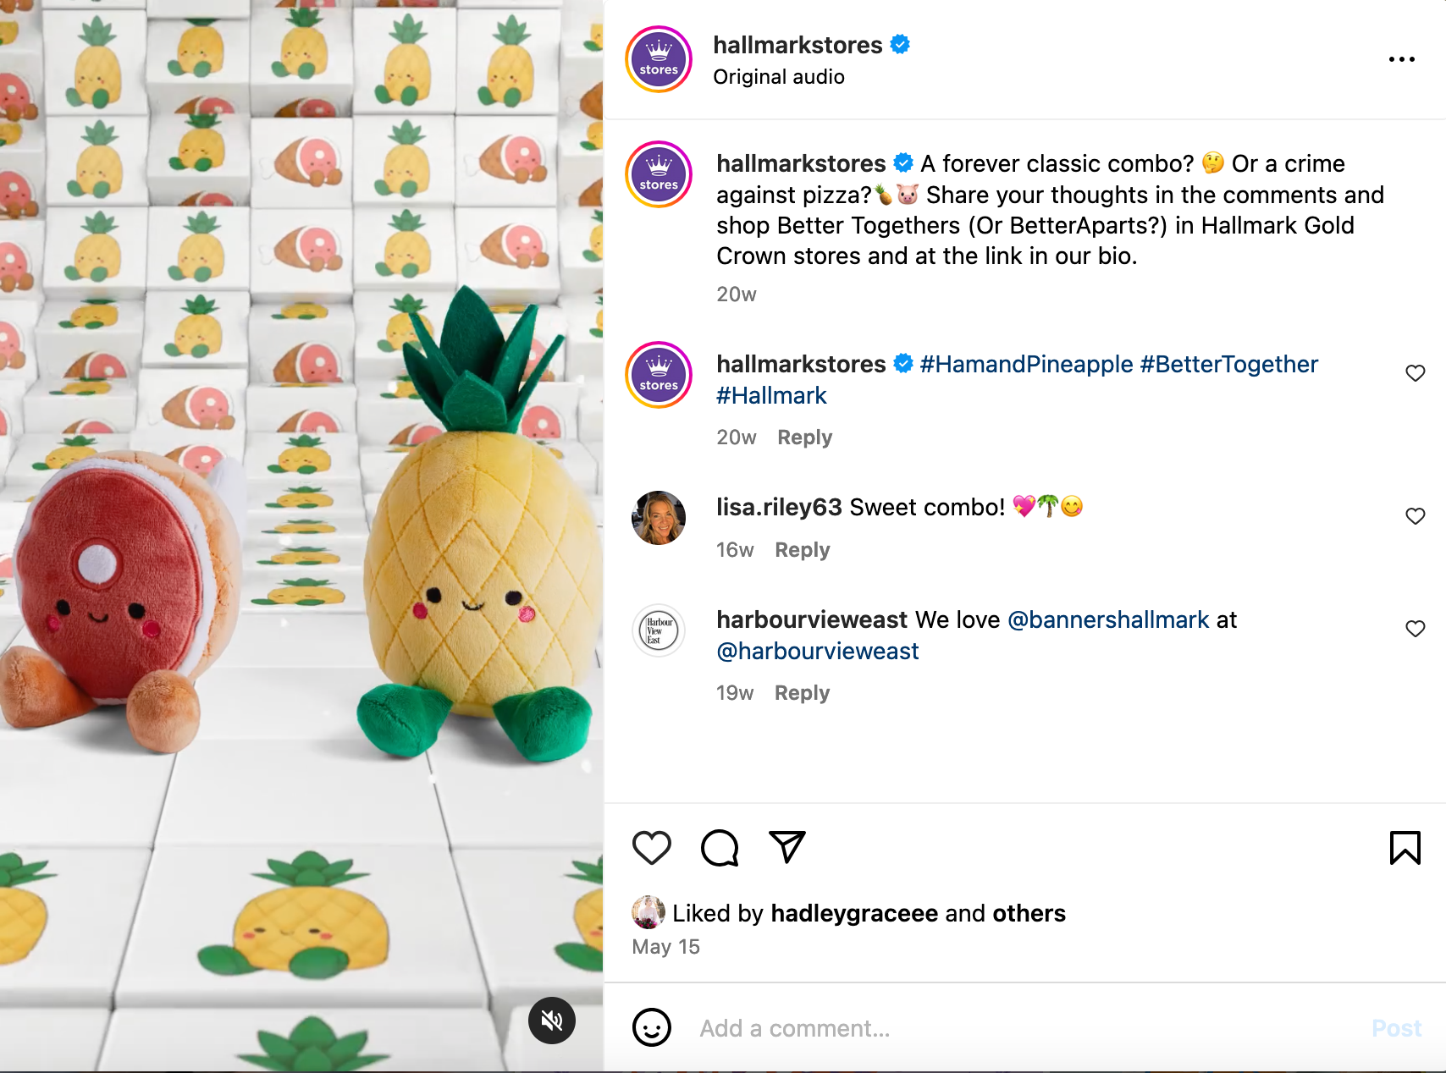Open the hallmarkstores header profile picture
The image size is (1446, 1073).
point(659,59)
